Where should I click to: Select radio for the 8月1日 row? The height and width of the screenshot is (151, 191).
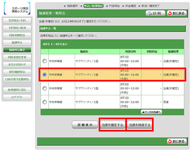pyautogui.click(x=45, y=75)
